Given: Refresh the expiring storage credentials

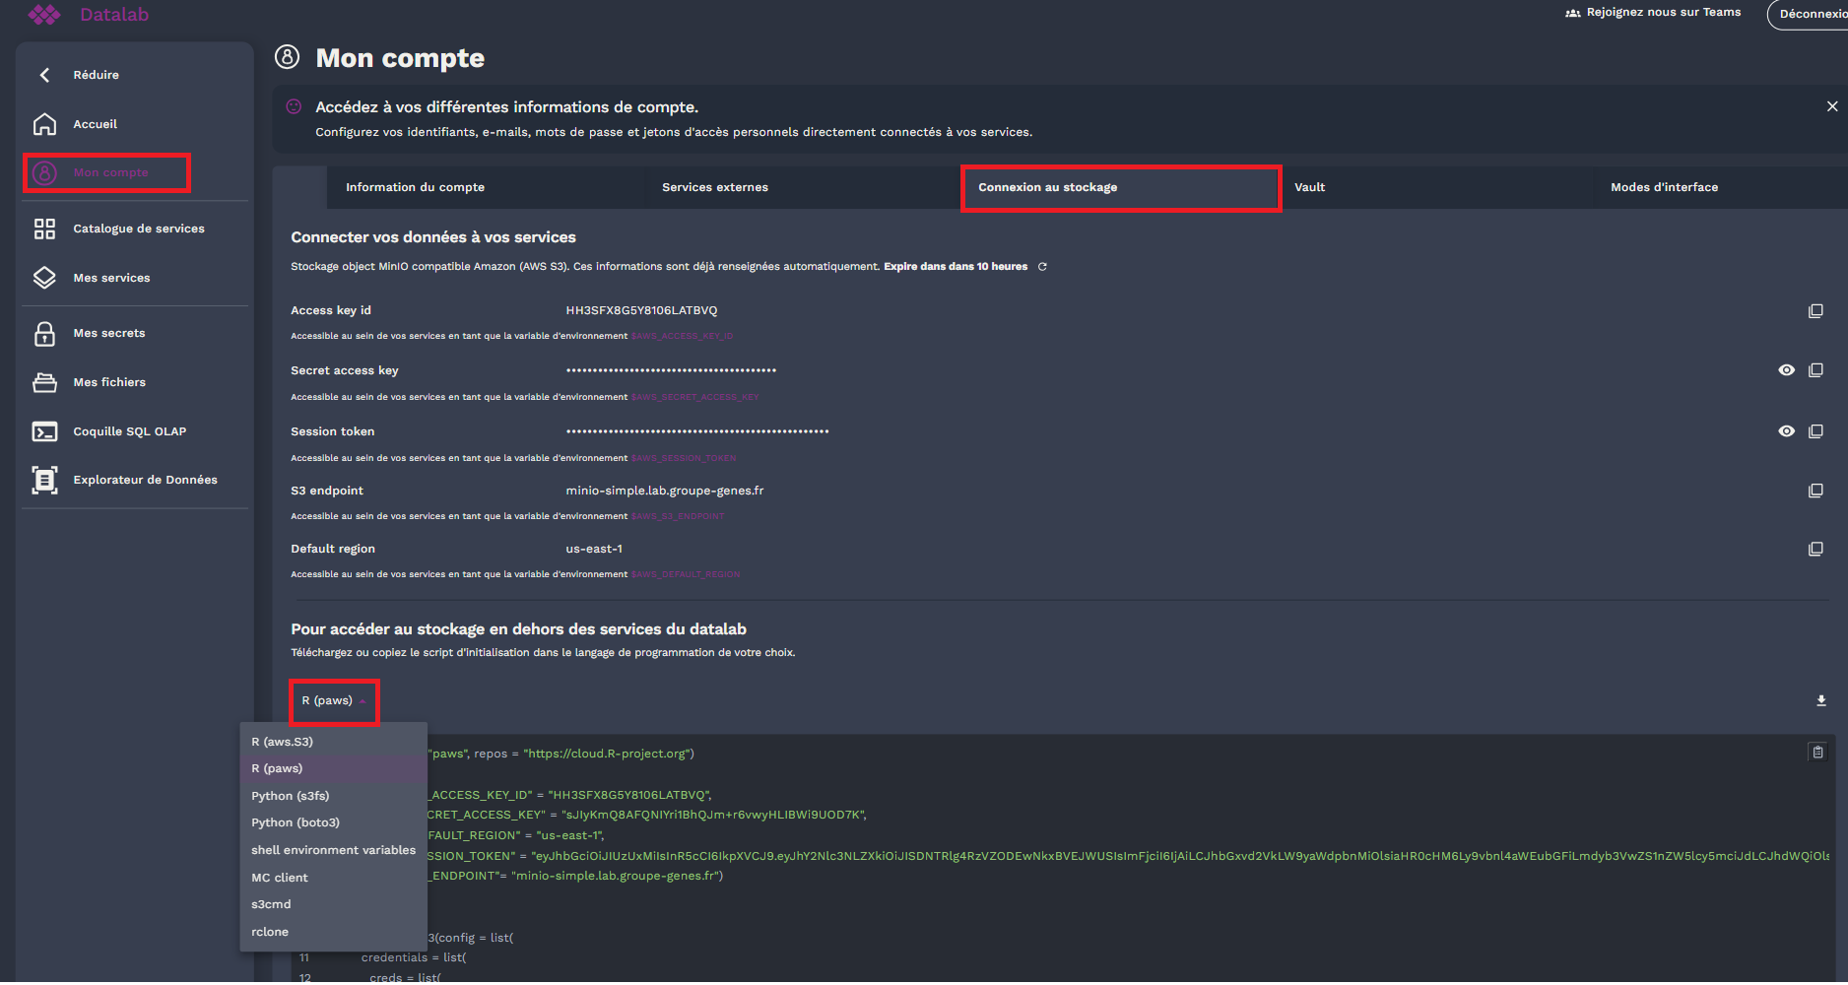Looking at the screenshot, I should click(1042, 266).
